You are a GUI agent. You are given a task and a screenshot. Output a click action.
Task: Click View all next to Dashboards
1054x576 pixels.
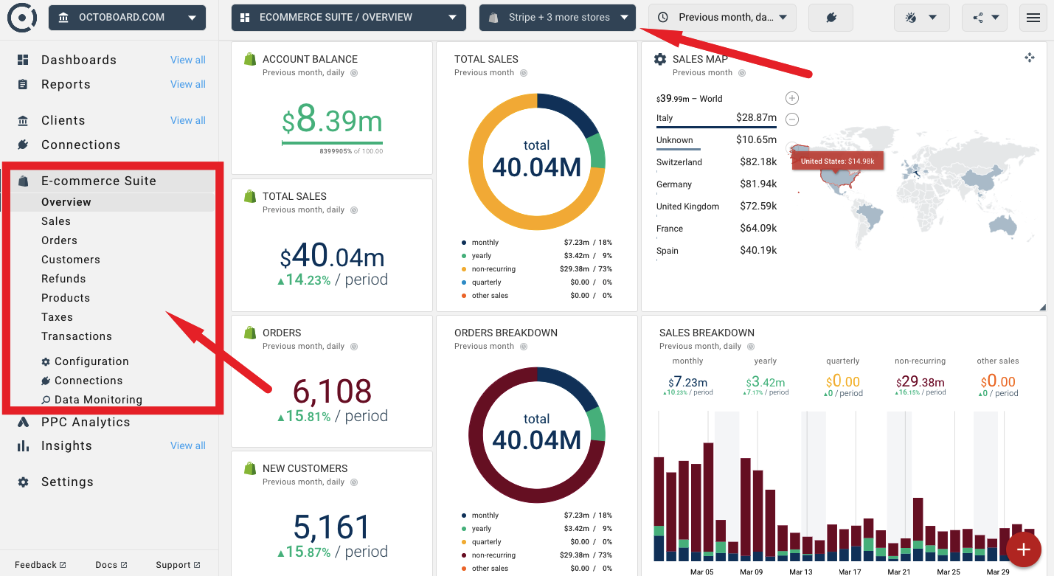pyautogui.click(x=188, y=60)
